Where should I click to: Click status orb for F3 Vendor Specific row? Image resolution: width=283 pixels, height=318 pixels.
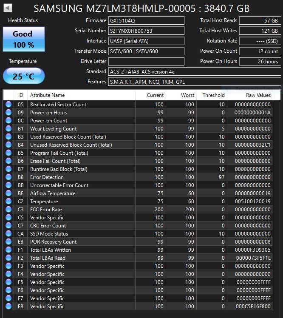8,266
